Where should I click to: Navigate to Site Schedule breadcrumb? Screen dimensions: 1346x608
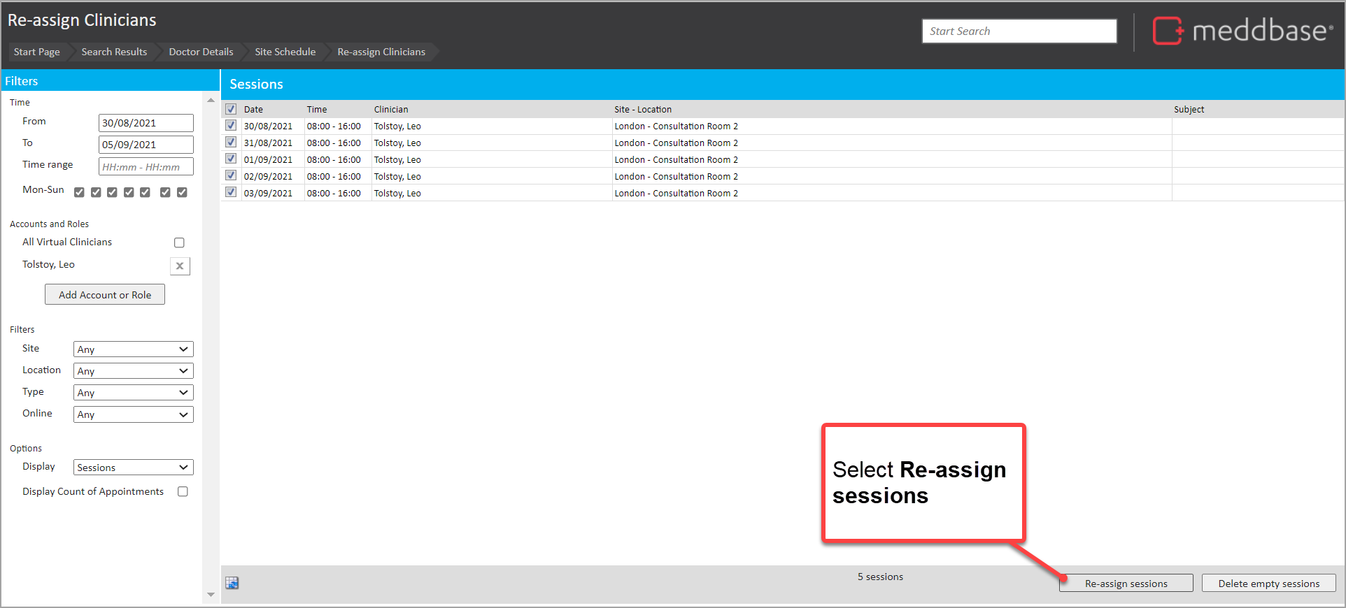[x=285, y=52]
